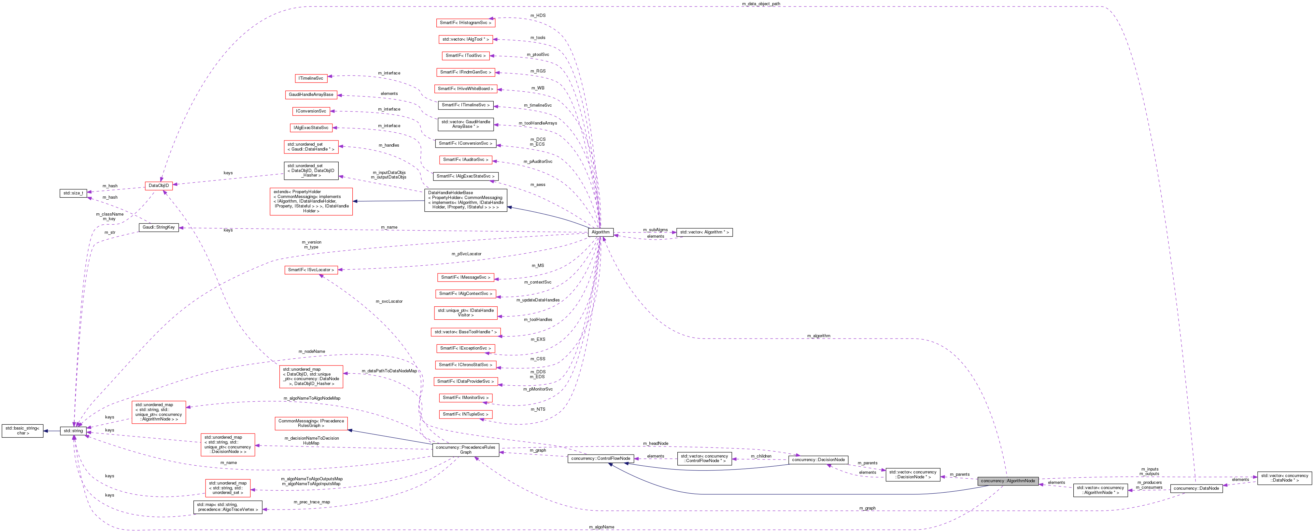Screen dimensions: 1314x532
Task: Open SmartIF< ISvcLocator > node
Action: click(x=311, y=270)
